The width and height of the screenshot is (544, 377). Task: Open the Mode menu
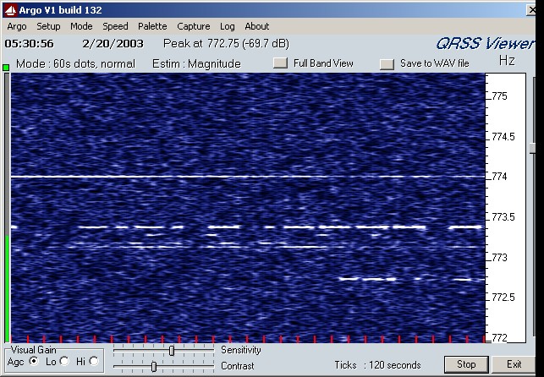81,26
